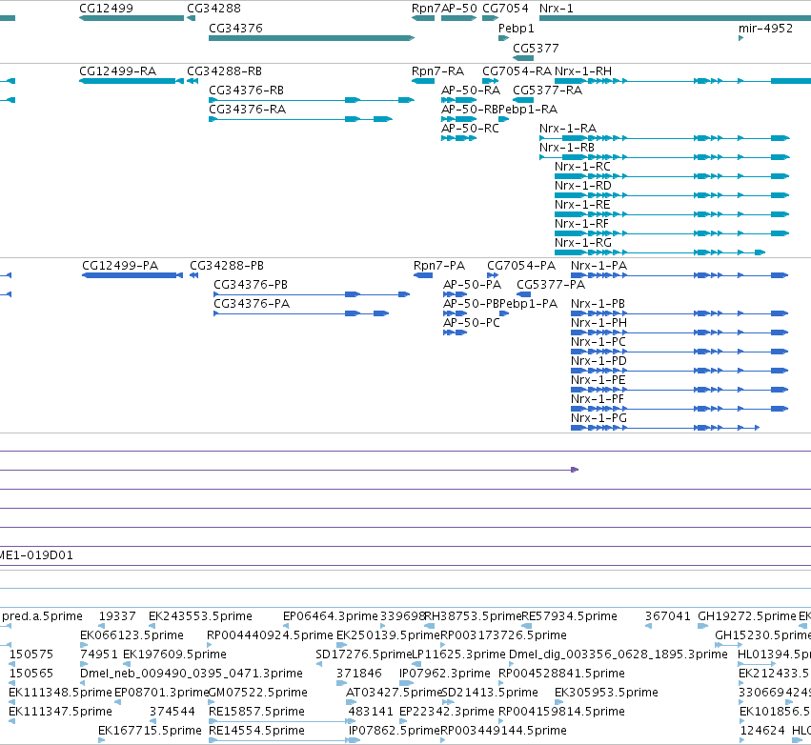Viewport: 811px width, 745px height.
Task: Select transcript Nrx-1-RG
Action: coord(660,252)
